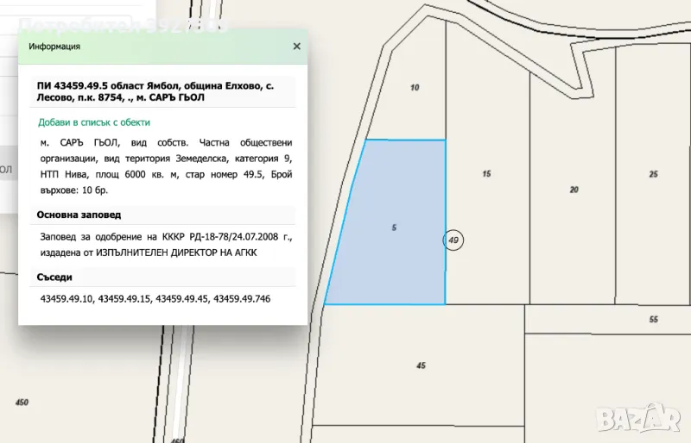
Task: Click the 'Съседи' section header
Action: [55, 278]
